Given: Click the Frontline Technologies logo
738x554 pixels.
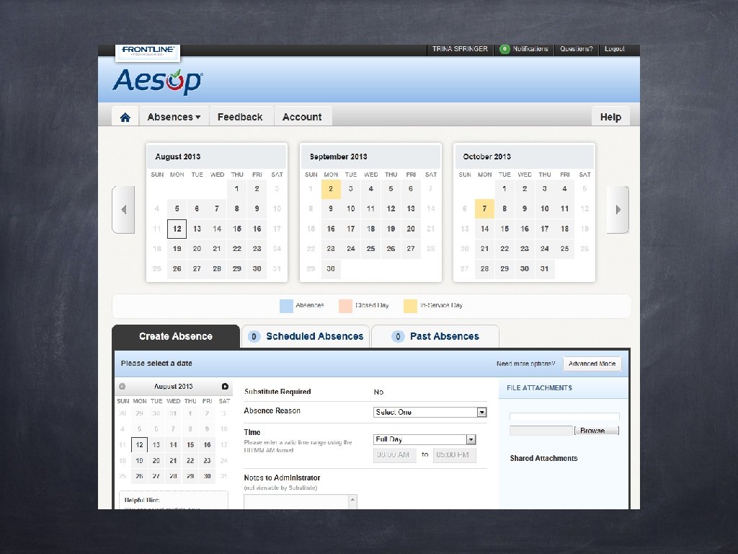Looking at the screenshot, I should click(148, 51).
